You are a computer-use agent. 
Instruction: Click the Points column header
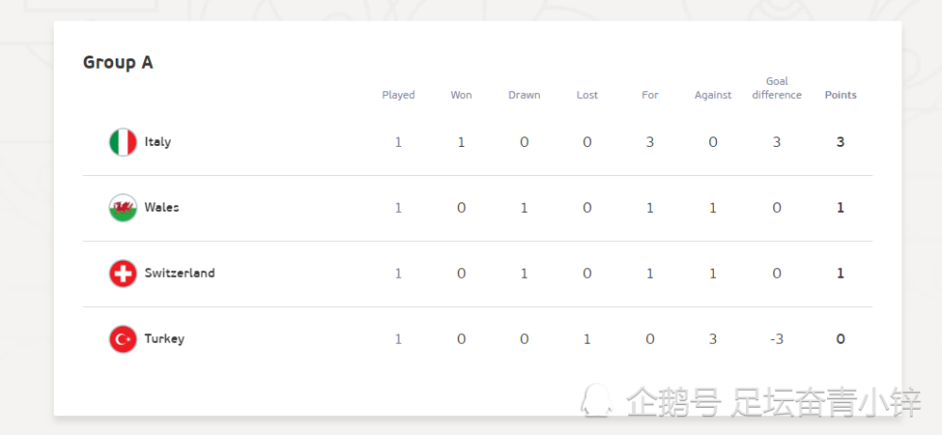[840, 95]
